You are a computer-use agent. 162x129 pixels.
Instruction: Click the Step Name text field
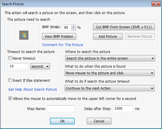61,109
